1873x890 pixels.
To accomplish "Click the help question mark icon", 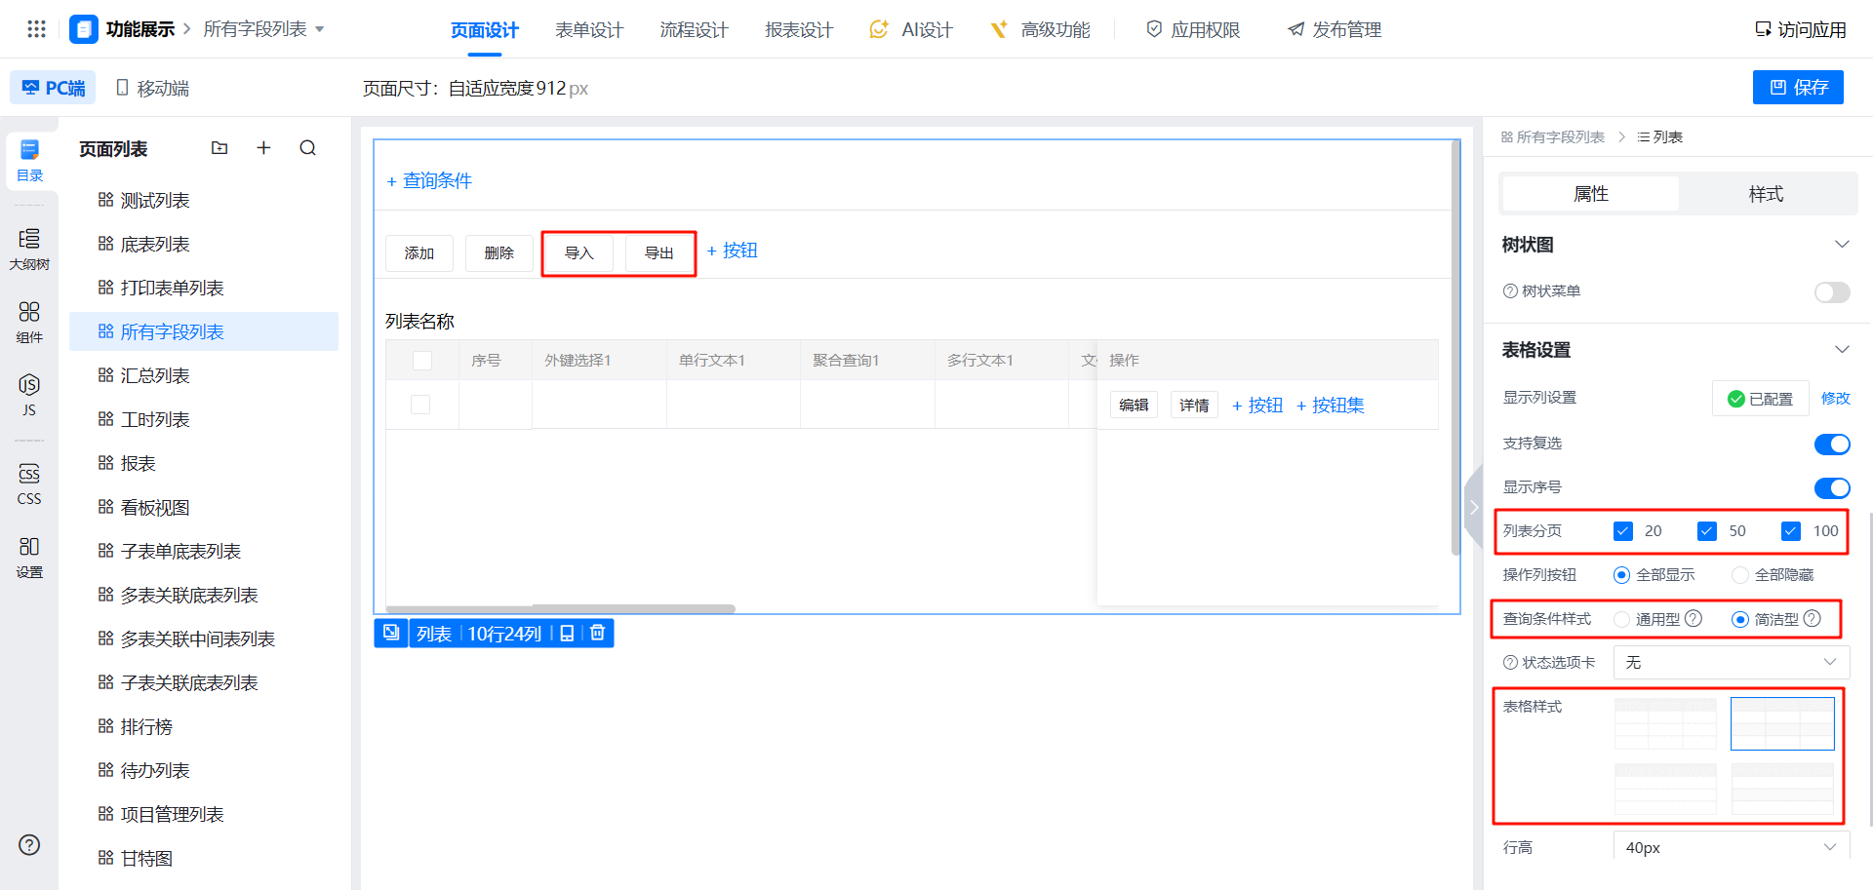I will point(29,845).
